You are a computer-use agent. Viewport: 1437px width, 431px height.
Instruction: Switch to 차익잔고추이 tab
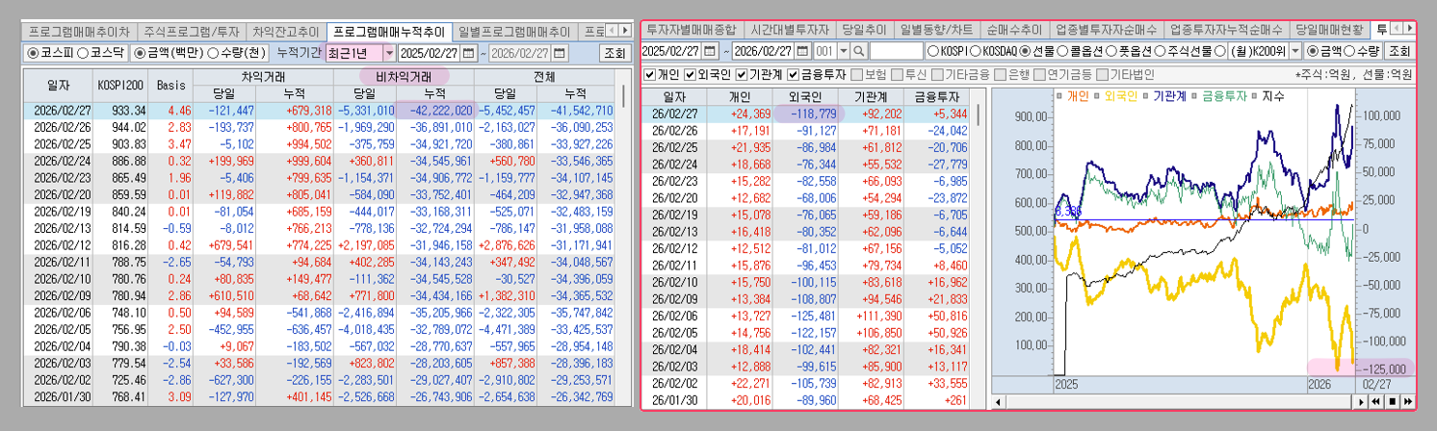[284, 31]
